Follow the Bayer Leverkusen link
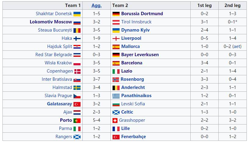 pos(140,55)
